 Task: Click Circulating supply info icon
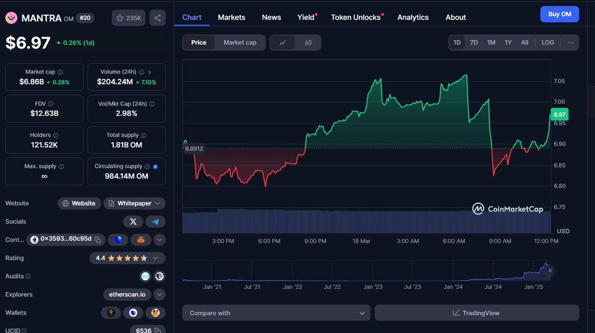[147, 167]
